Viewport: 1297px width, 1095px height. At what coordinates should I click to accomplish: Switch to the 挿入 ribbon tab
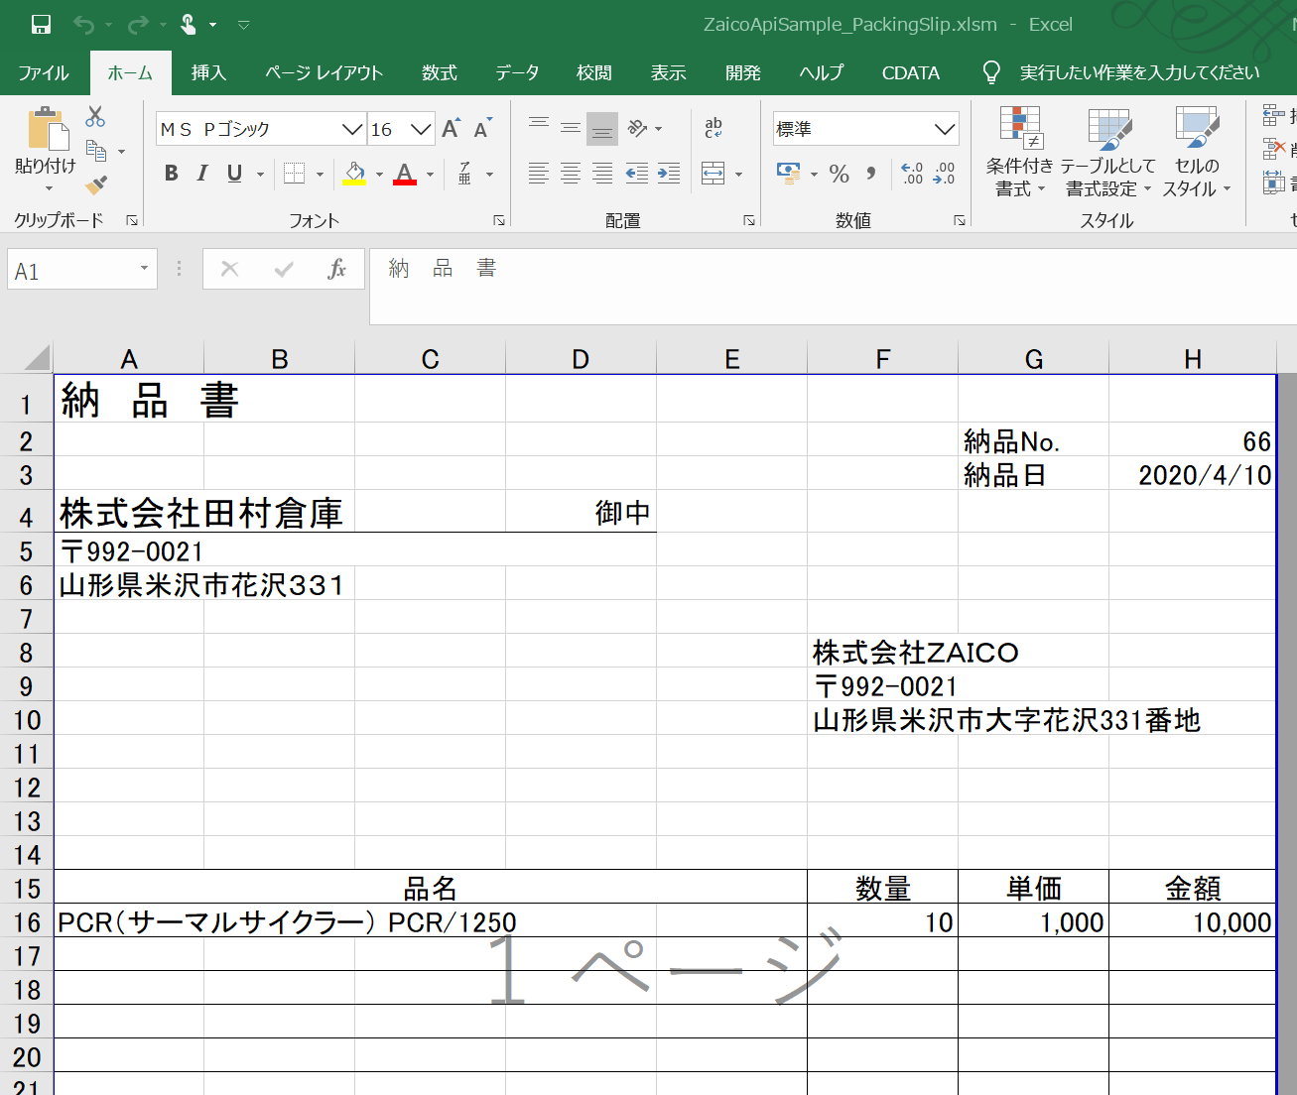tap(208, 72)
